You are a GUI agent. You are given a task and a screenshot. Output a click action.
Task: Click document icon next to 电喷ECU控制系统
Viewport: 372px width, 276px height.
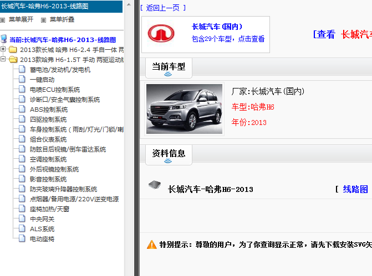click(x=22, y=89)
